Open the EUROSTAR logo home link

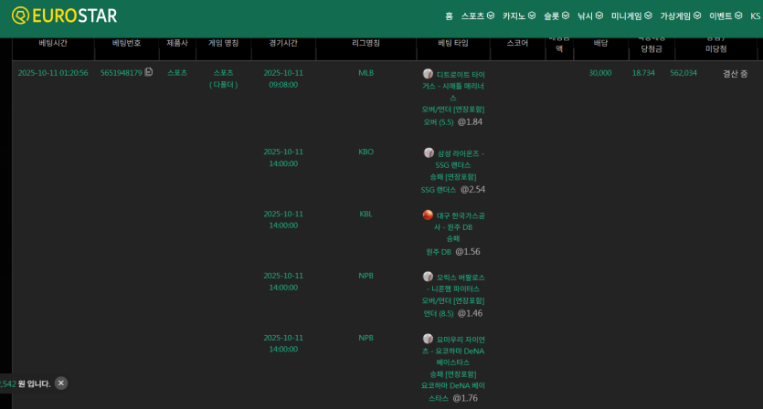click(64, 16)
